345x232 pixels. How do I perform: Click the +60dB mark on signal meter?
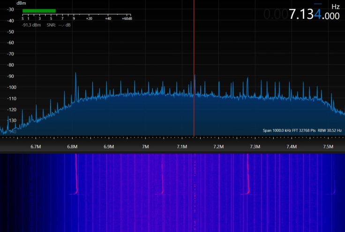point(126,18)
